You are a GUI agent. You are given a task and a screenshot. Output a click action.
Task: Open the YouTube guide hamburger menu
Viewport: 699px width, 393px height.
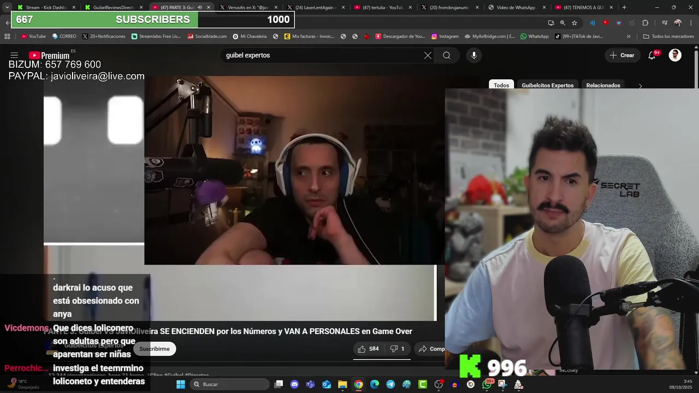(14, 55)
